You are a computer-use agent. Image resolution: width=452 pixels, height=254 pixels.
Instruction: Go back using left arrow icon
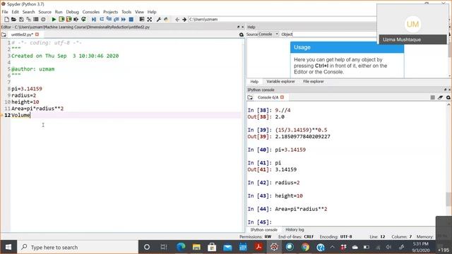coord(177,19)
